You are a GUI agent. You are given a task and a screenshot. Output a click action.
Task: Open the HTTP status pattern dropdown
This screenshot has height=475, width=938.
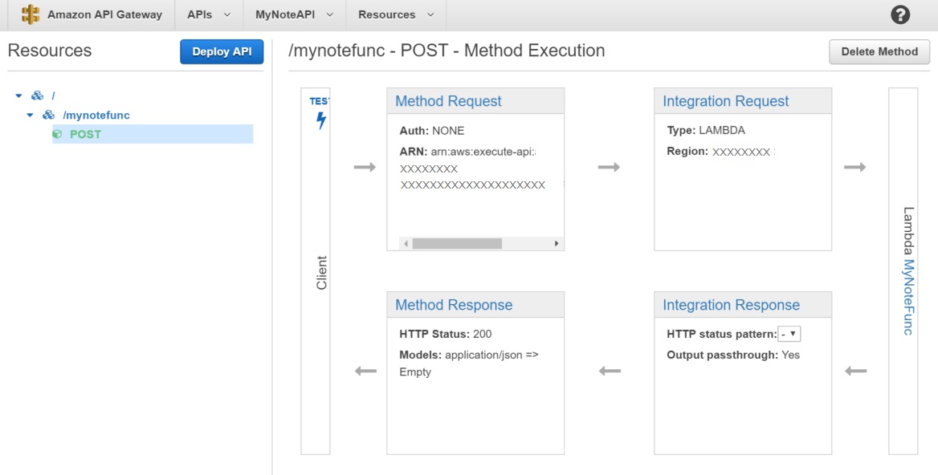[x=789, y=334]
